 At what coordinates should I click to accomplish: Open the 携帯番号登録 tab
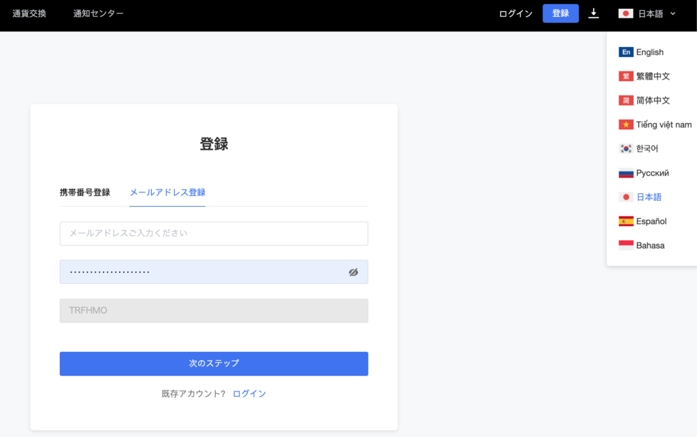[85, 193]
